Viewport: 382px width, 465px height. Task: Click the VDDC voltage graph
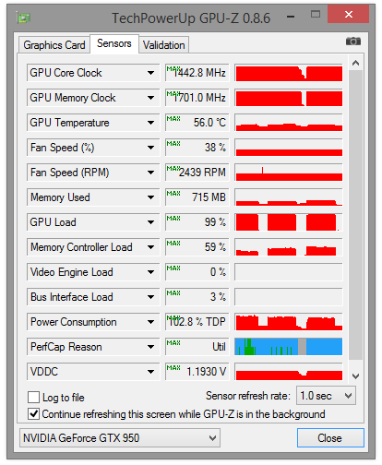(289, 372)
